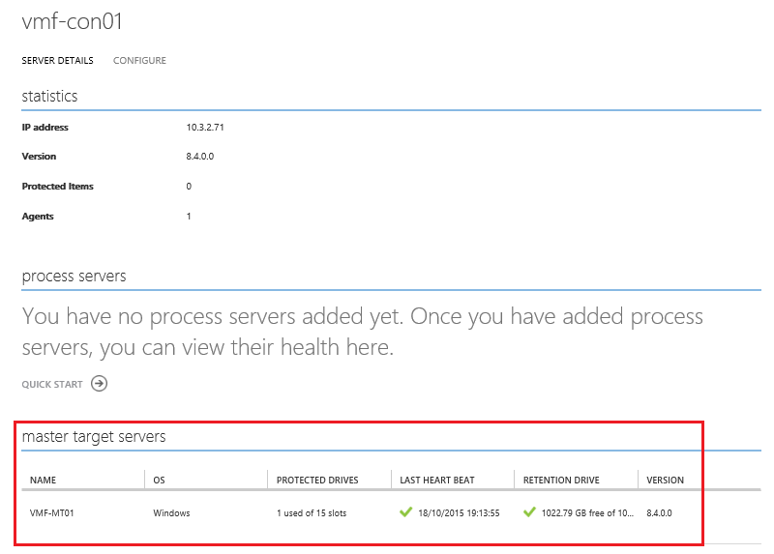Click the Windows OS cell
774x554 pixels.
(171, 513)
